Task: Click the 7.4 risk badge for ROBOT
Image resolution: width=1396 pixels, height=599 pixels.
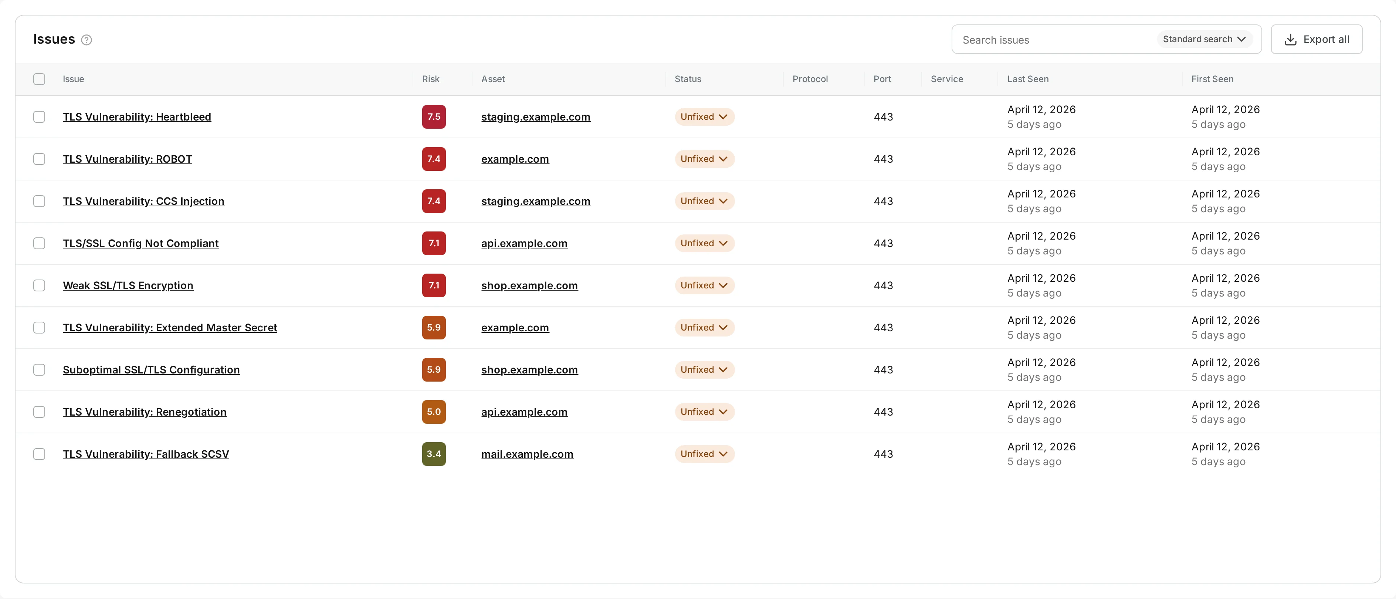Action: pyautogui.click(x=434, y=159)
